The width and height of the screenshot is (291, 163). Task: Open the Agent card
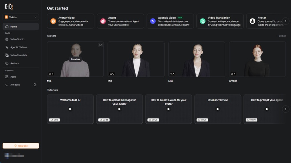coord(120,21)
